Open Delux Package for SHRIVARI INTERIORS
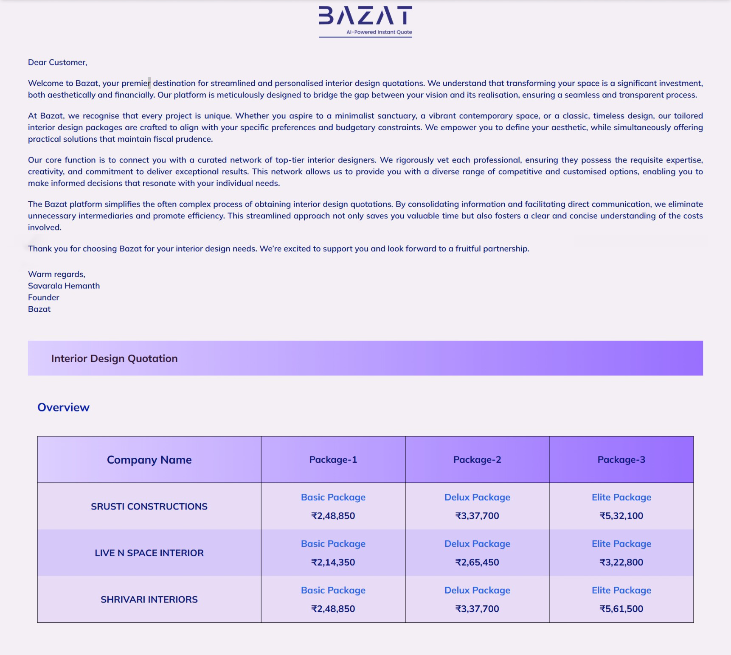Screen dimensions: 731x655 tap(477, 591)
